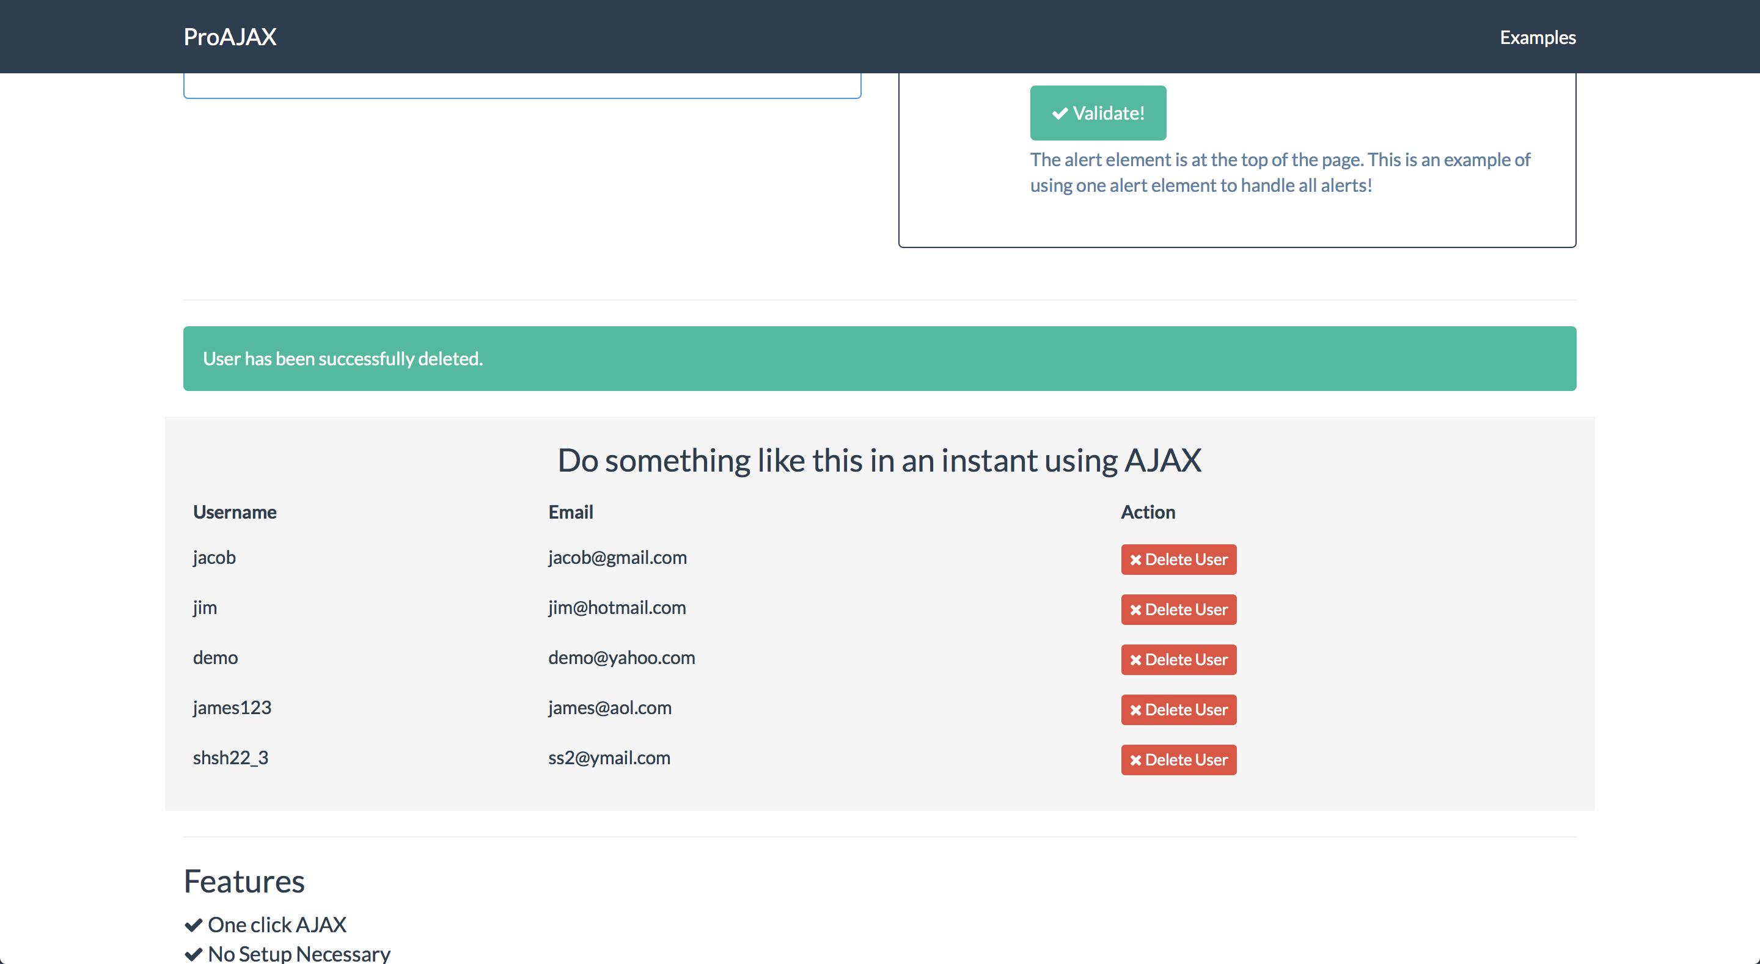Click the X icon in jim's row
The image size is (1760, 964).
click(1135, 610)
